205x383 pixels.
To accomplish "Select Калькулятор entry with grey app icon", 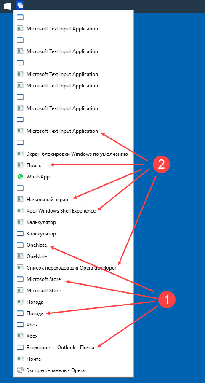I will (x=74, y=222).
